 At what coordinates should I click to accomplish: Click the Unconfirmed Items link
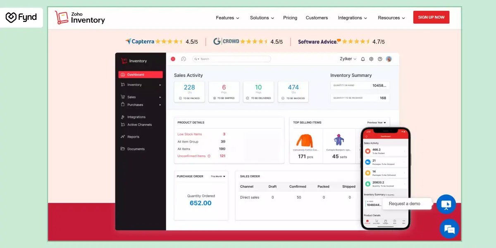point(191,156)
